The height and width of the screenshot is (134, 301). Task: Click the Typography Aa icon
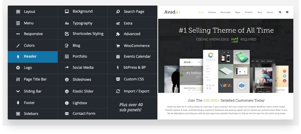67,23
